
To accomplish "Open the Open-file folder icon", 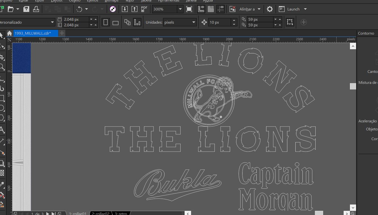I will point(11,9).
